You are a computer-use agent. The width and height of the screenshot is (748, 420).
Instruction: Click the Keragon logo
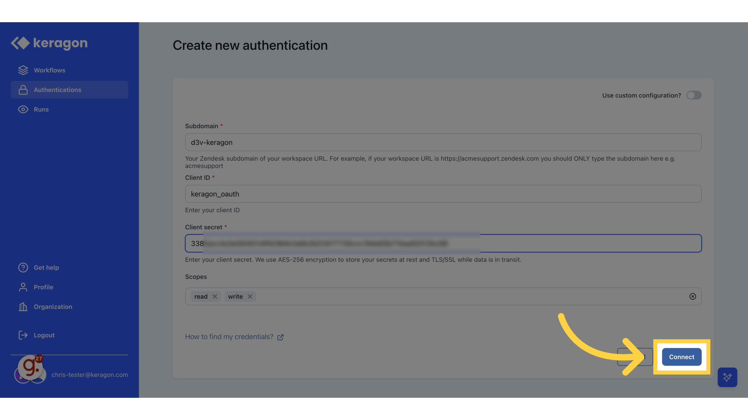click(x=49, y=43)
